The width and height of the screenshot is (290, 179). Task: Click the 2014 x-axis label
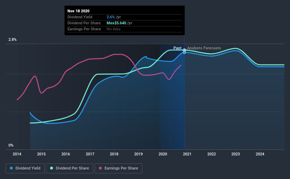tap(17, 154)
